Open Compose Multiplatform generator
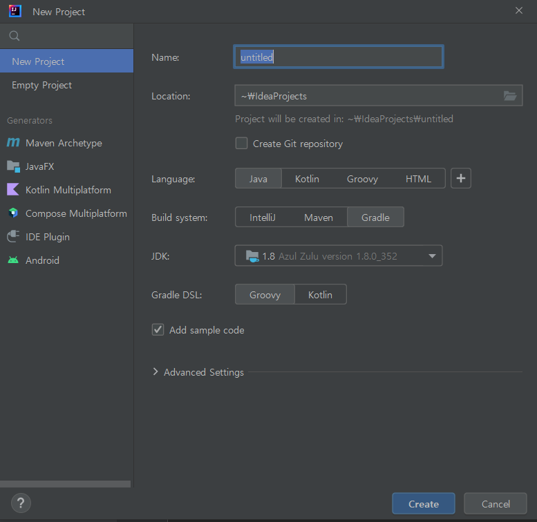537x522 pixels. 67,213
